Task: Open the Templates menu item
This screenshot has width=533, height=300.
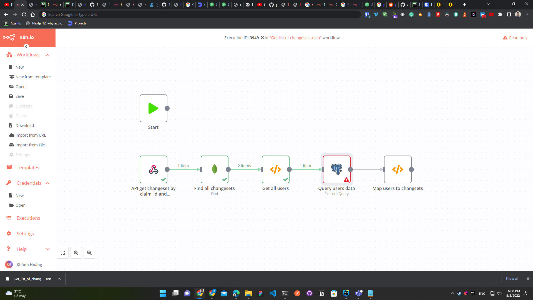Action: coord(28,167)
